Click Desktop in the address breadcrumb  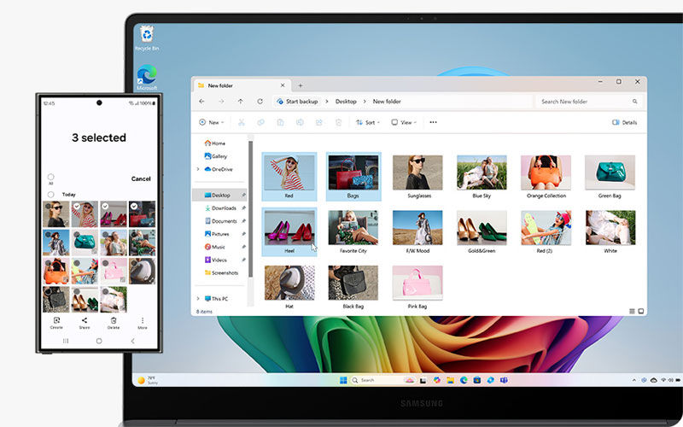[x=346, y=102]
